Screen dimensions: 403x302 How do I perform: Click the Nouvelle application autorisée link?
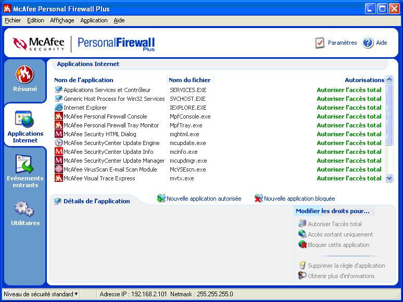204,199
